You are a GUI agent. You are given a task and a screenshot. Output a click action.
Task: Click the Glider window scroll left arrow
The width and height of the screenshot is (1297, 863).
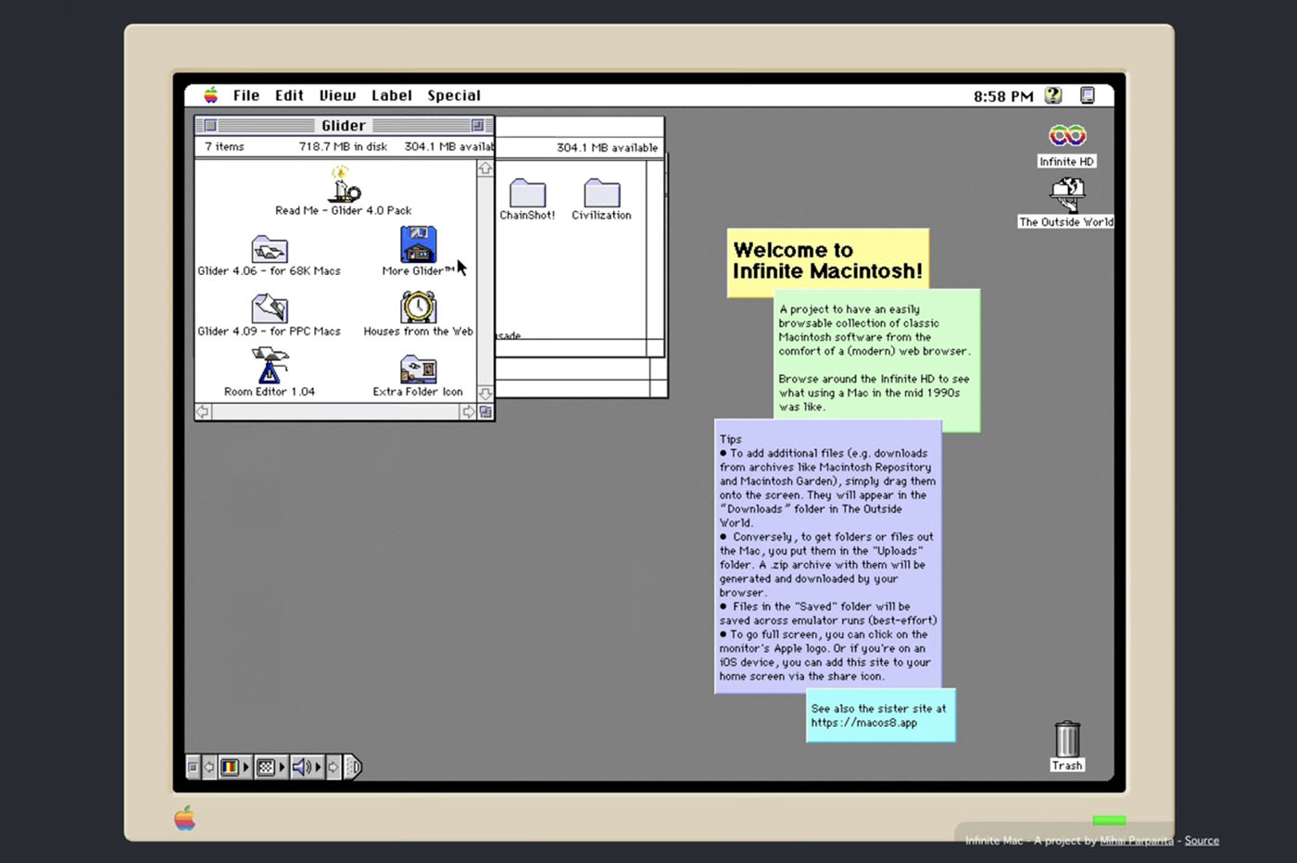point(203,412)
